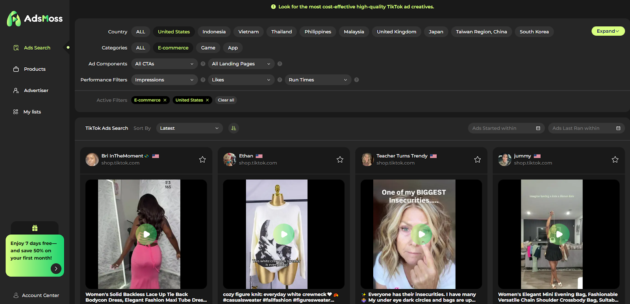
Task: Select the Indonesia country filter
Action: [x=214, y=32]
